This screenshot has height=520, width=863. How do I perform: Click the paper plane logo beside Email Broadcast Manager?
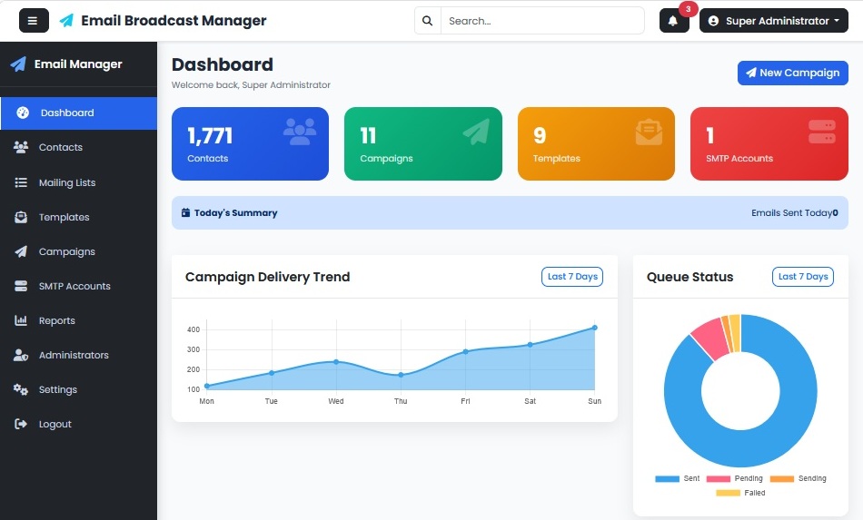tap(66, 20)
